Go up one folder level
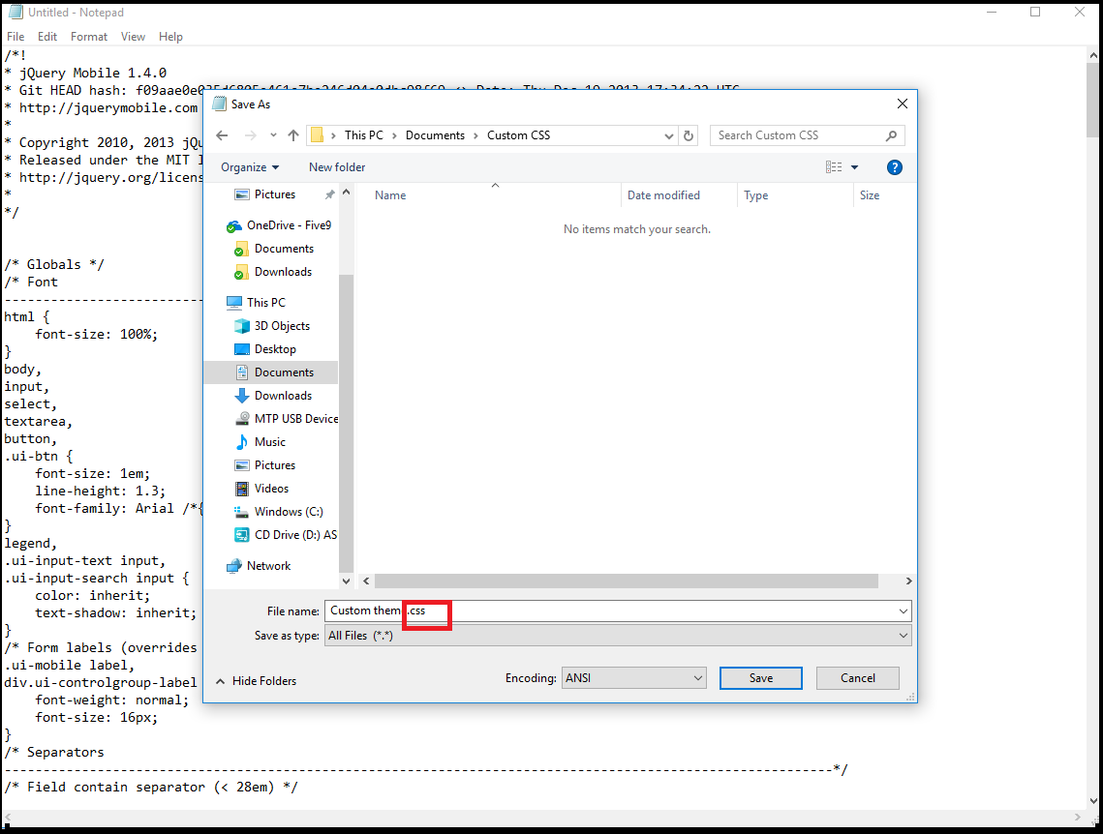This screenshot has width=1103, height=834. tap(293, 135)
